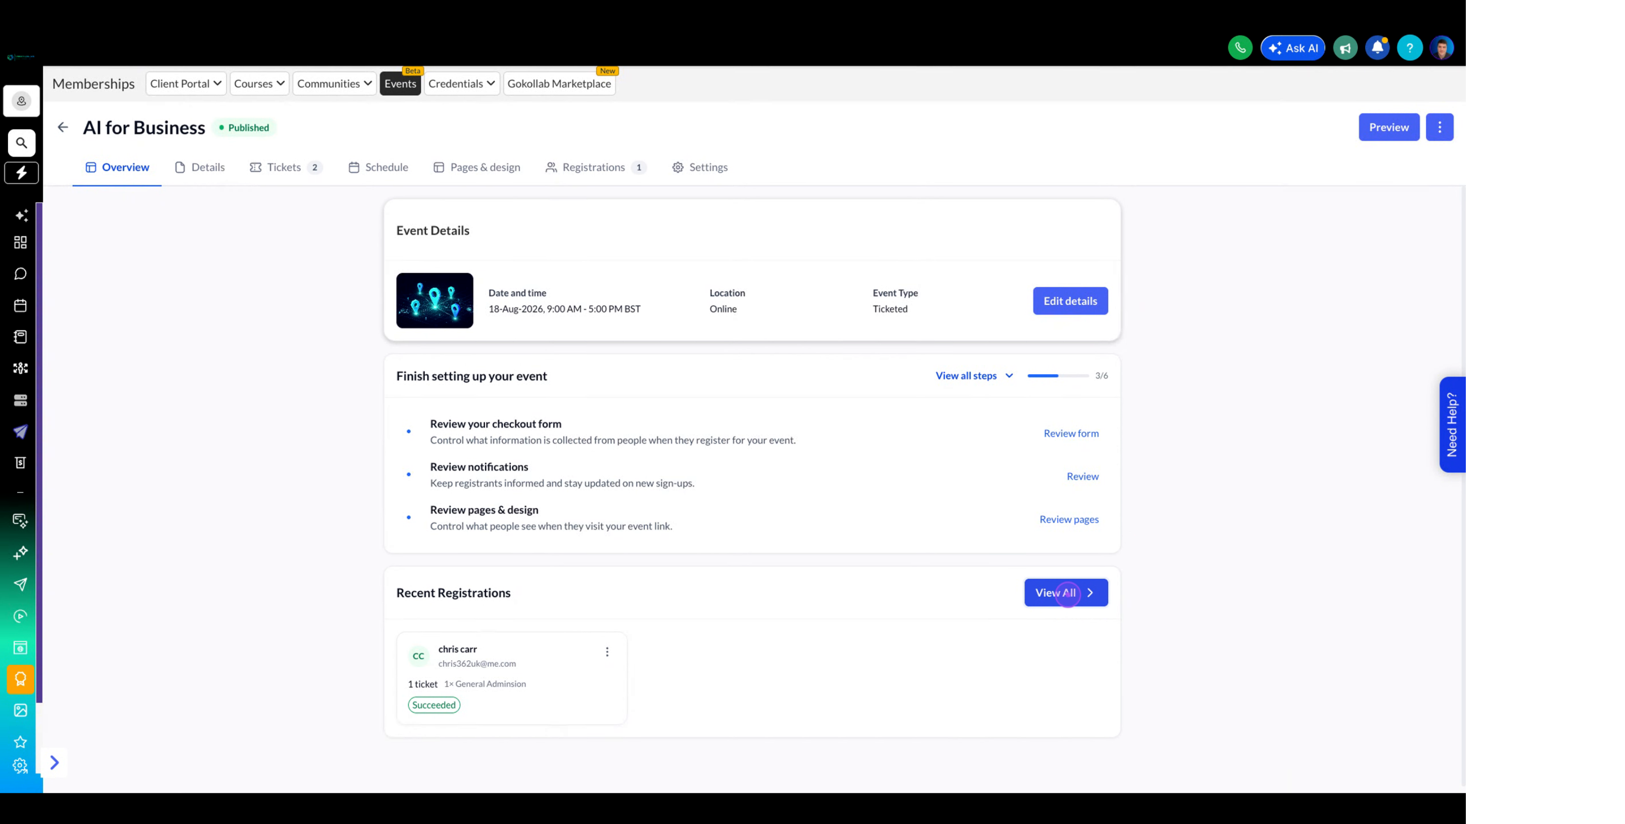The image size is (1625, 824).
Task: Open the three-dot menu next to Preview
Action: 1440,127
